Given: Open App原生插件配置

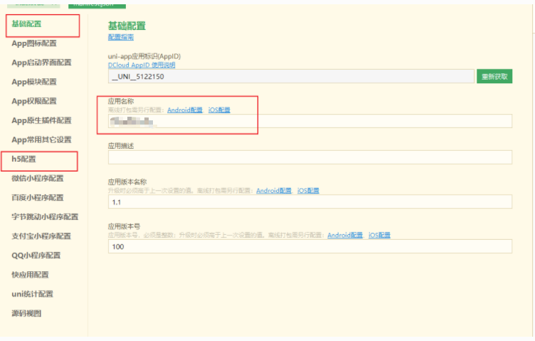Looking at the screenshot, I should [42, 120].
